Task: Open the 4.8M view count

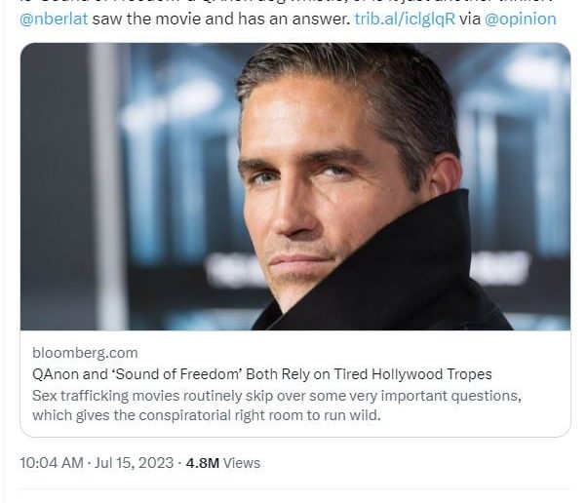Action: coord(204,462)
